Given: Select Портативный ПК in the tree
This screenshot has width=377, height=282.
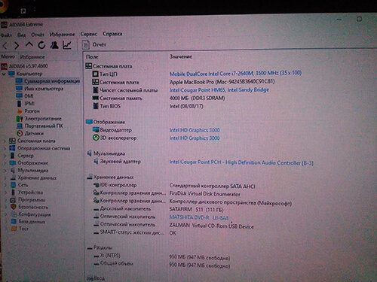Looking at the screenshot, I should [x=40, y=126].
